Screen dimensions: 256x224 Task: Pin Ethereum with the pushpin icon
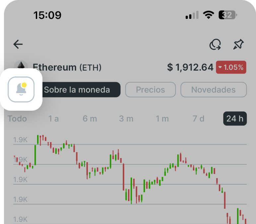[238, 44]
